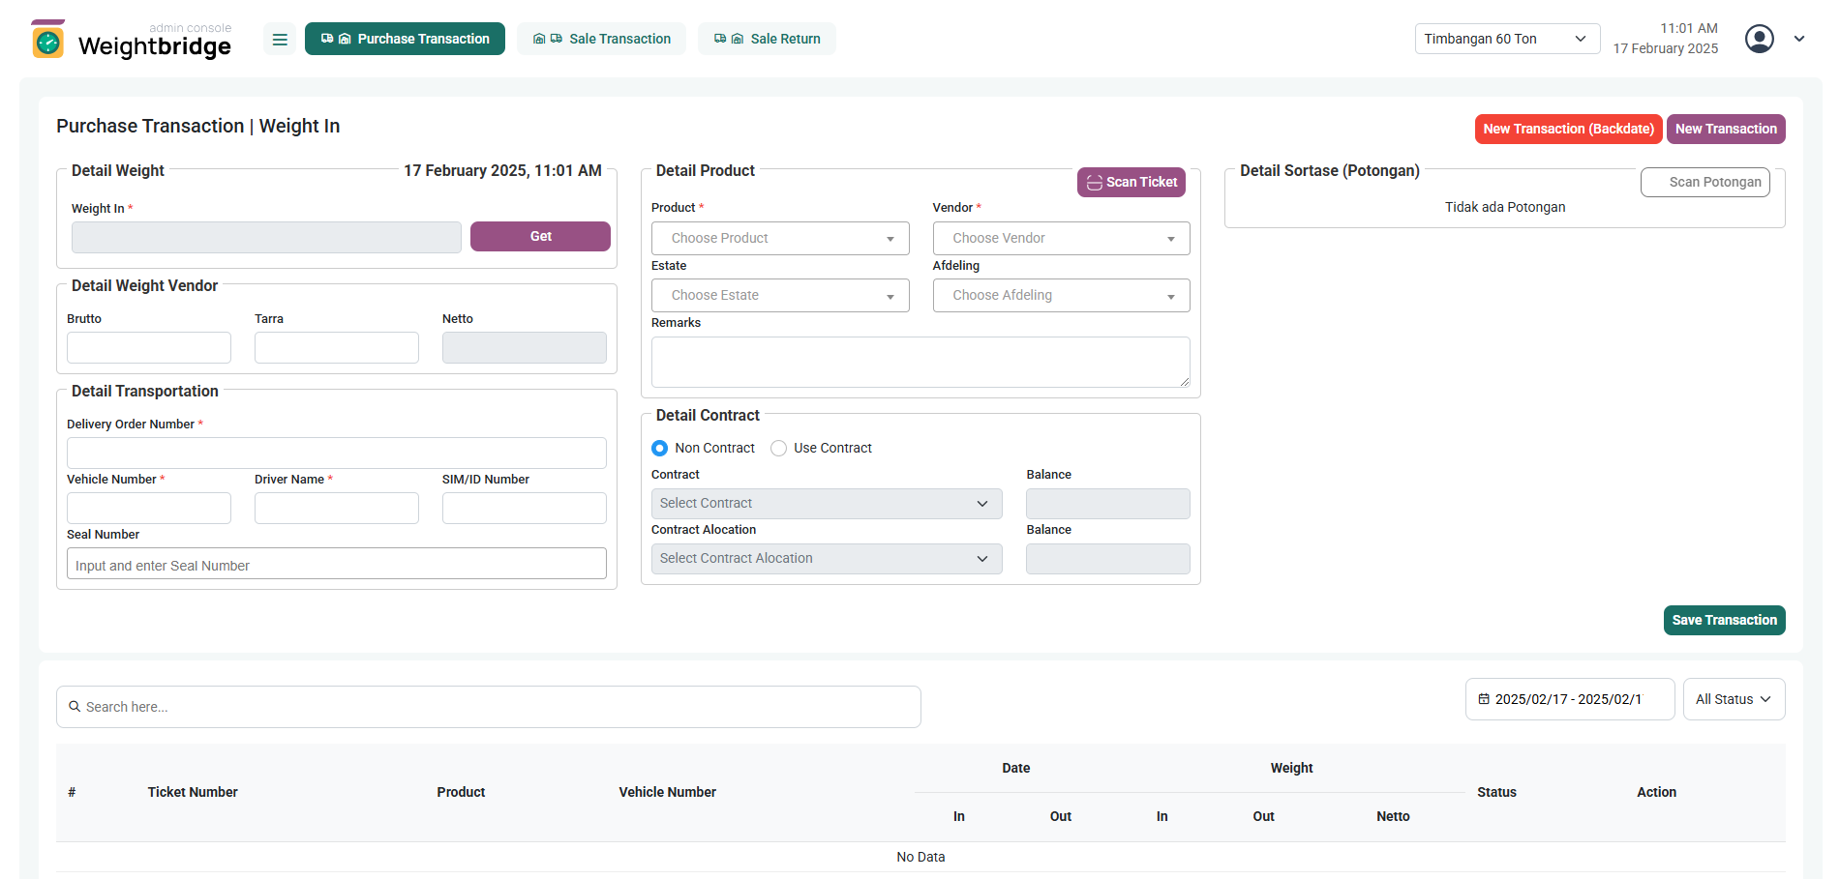Open the All Status filter dropdown

tap(1734, 699)
